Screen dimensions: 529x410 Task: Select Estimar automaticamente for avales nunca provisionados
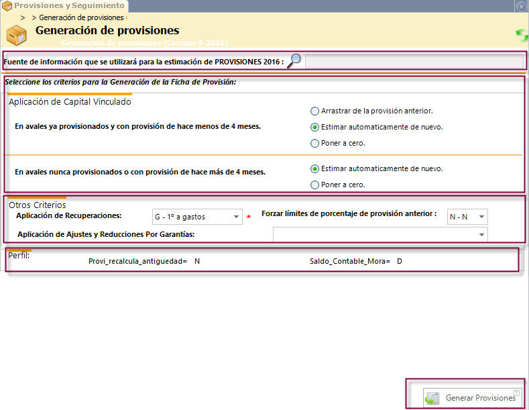[x=314, y=168]
